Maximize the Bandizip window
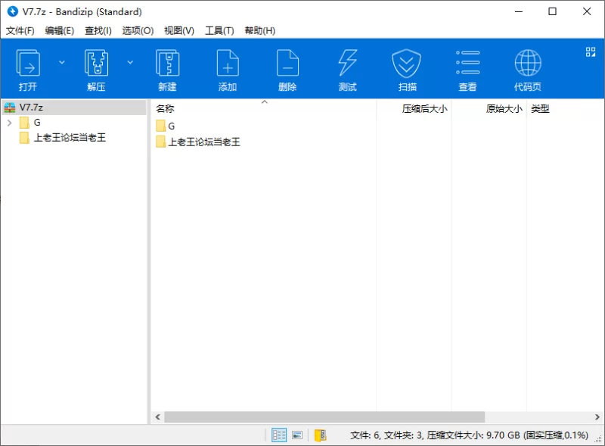The width and height of the screenshot is (605, 446). pyautogui.click(x=553, y=11)
